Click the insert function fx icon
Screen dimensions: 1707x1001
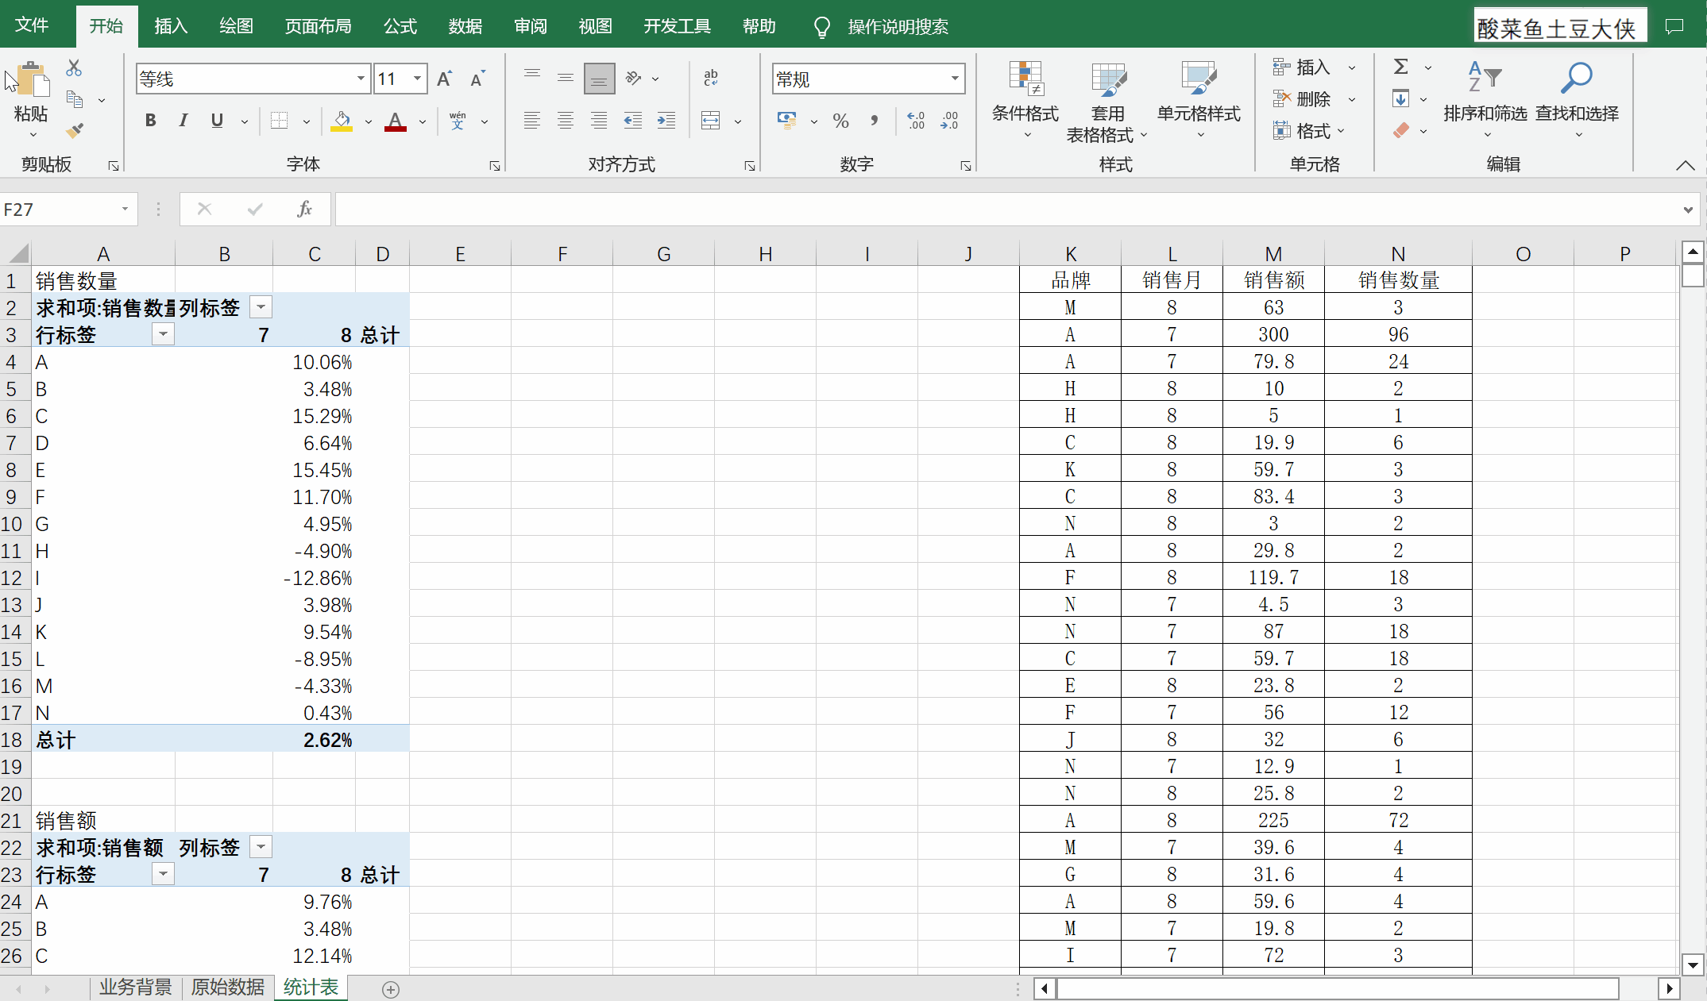click(303, 210)
